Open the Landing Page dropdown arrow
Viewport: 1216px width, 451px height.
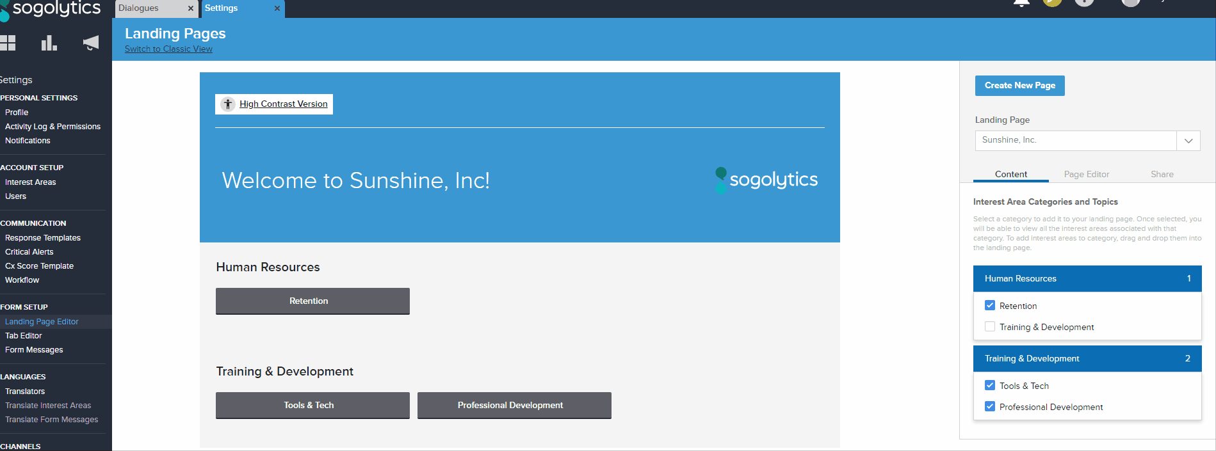[x=1188, y=141]
